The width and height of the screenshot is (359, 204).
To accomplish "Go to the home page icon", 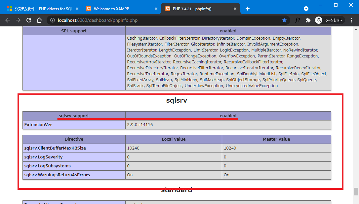I will [x=39, y=20].
